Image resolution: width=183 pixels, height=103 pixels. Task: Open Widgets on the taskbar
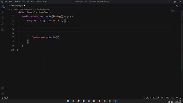[x=84, y=101]
